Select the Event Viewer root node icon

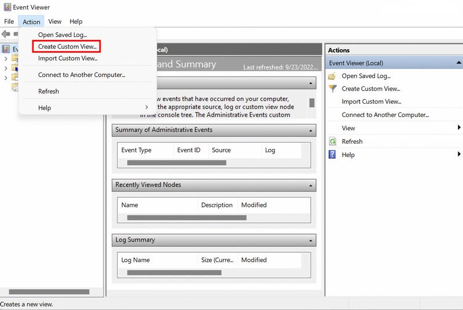pos(6,49)
